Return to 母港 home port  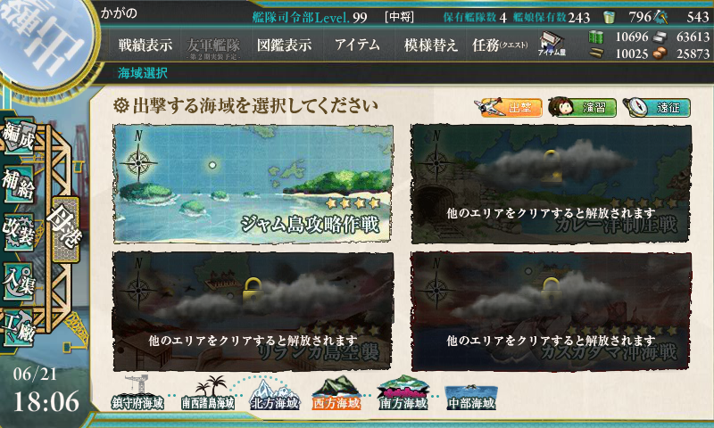pos(65,229)
